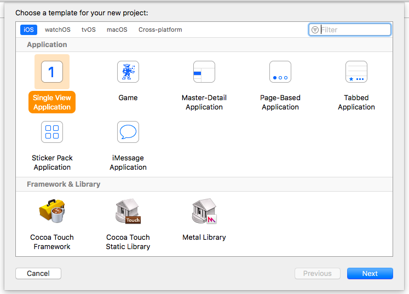Pick the Master-Detail Application template icon

pyautogui.click(x=204, y=72)
